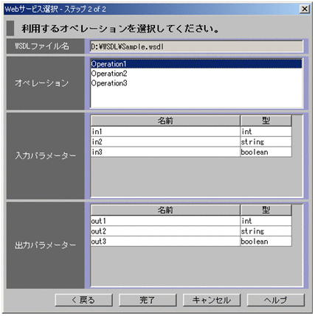Open help with the ヘルプ button
This screenshot has width=315, height=316.
point(276,300)
